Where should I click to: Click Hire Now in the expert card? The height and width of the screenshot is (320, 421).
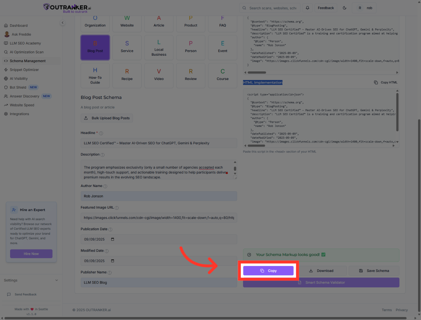[x=31, y=254]
